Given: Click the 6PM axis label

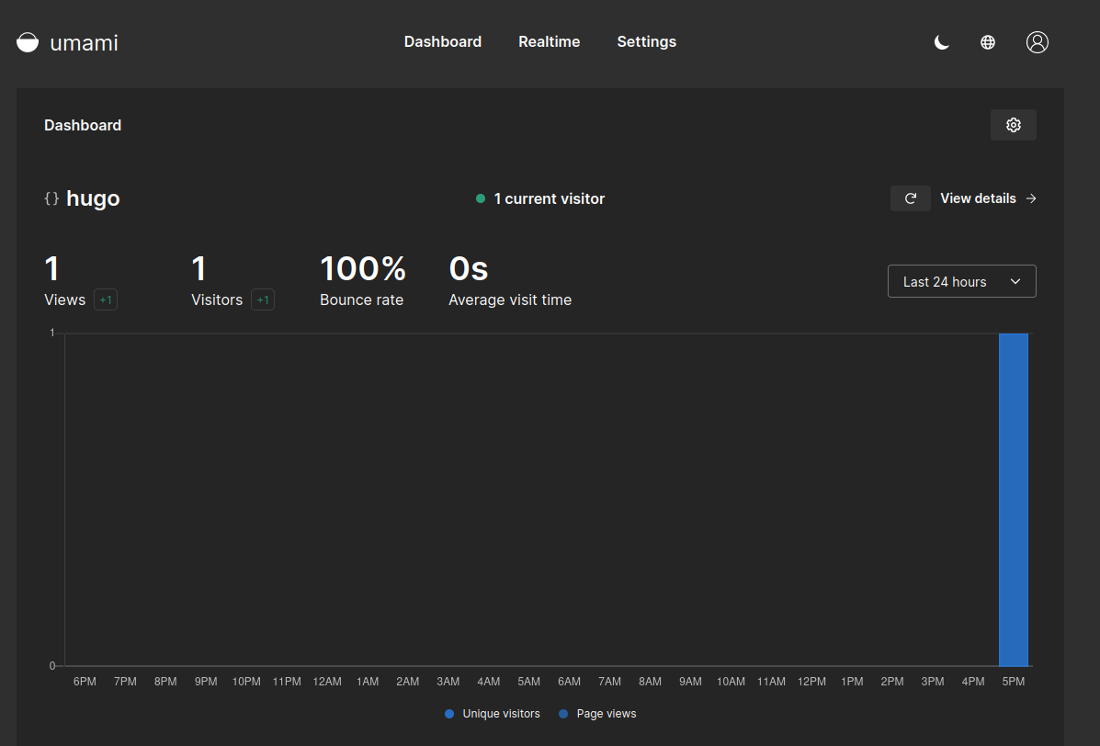Looking at the screenshot, I should (x=85, y=682).
